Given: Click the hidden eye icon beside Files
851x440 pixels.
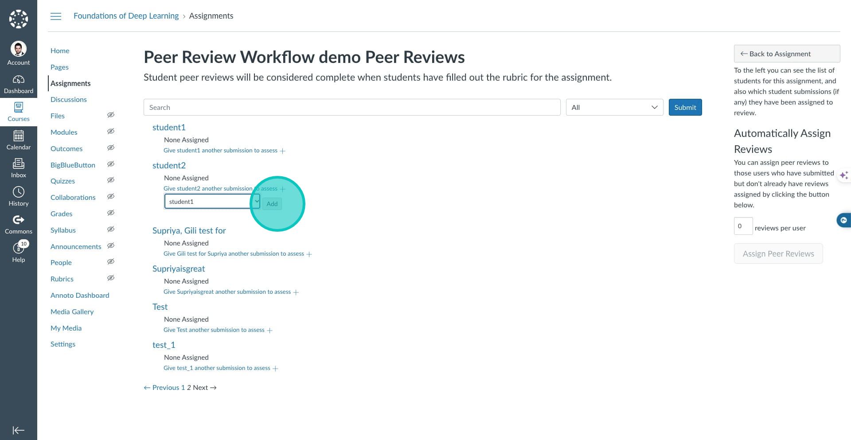Looking at the screenshot, I should (x=111, y=115).
